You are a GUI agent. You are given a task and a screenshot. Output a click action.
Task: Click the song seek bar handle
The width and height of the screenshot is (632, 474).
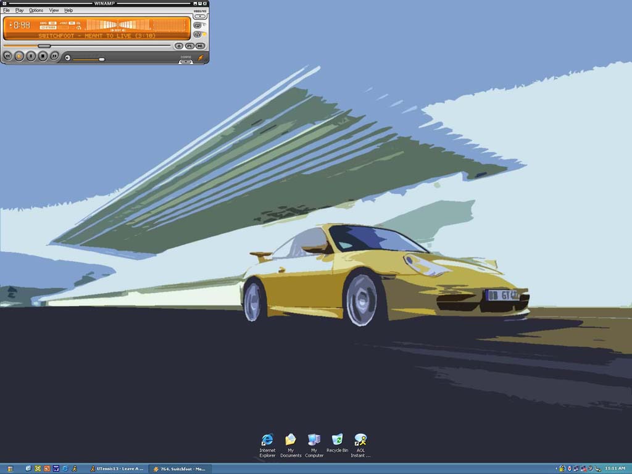click(44, 46)
